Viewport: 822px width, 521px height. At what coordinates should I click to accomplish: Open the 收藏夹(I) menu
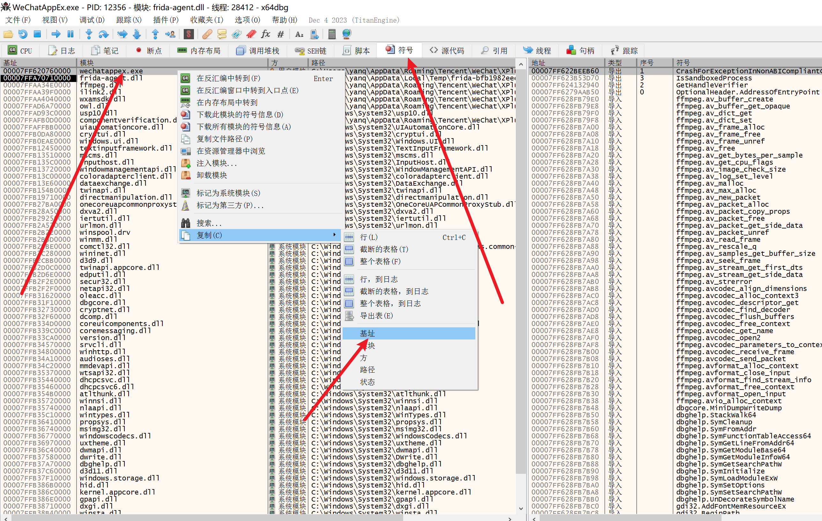pos(206,20)
